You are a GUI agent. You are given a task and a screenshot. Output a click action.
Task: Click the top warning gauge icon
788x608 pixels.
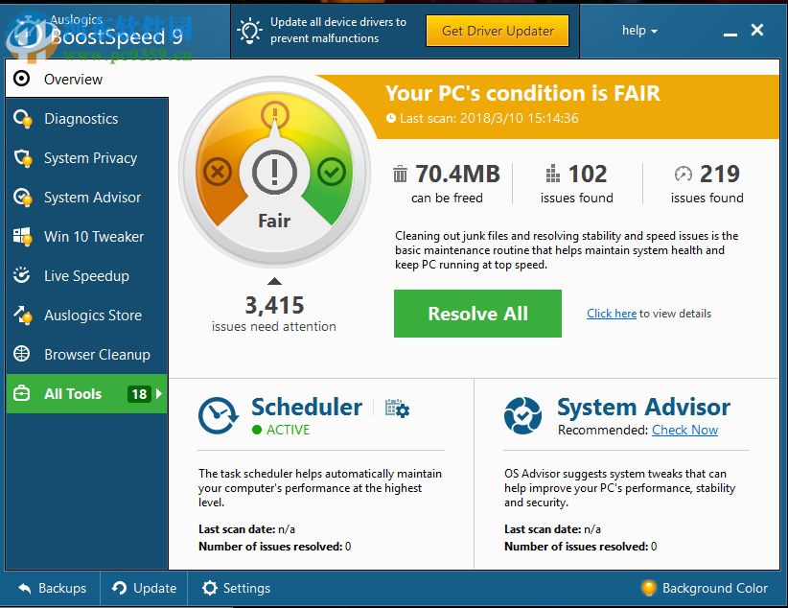(x=275, y=114)
